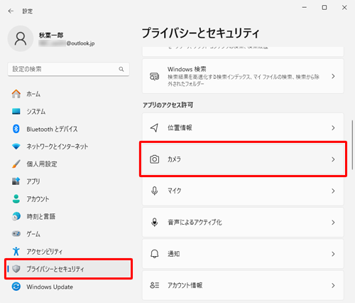Click the カメラ camera icon
355x303 pixels.
(154, 159)
